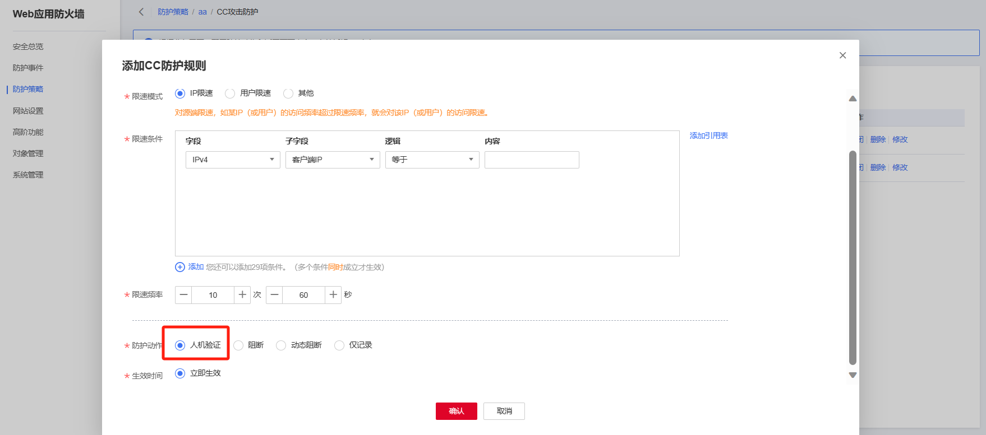The image size is (986, 435).
Task: Open 网站设置 in the sidebar
Action: click(28, 111)
